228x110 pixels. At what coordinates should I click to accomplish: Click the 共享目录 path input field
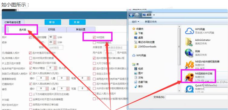point(115,47)
